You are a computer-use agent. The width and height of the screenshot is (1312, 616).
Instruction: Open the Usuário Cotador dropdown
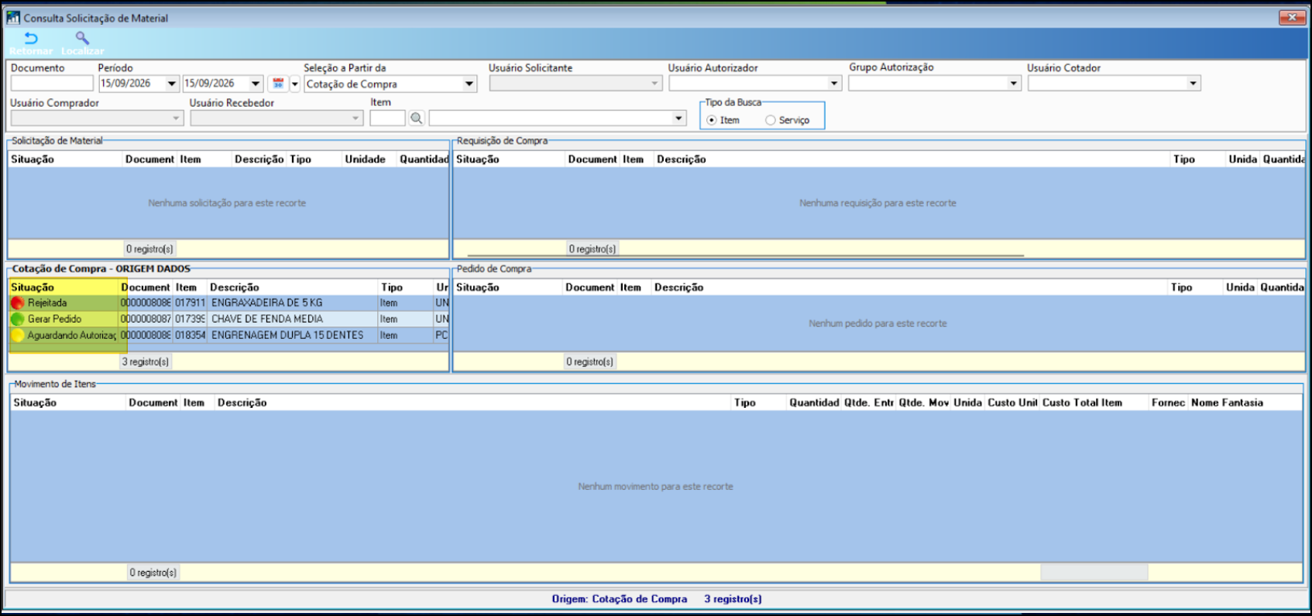[x=1194, y=84]
